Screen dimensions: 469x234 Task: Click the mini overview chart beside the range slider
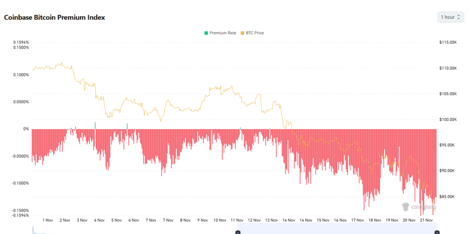pos(134,229)
